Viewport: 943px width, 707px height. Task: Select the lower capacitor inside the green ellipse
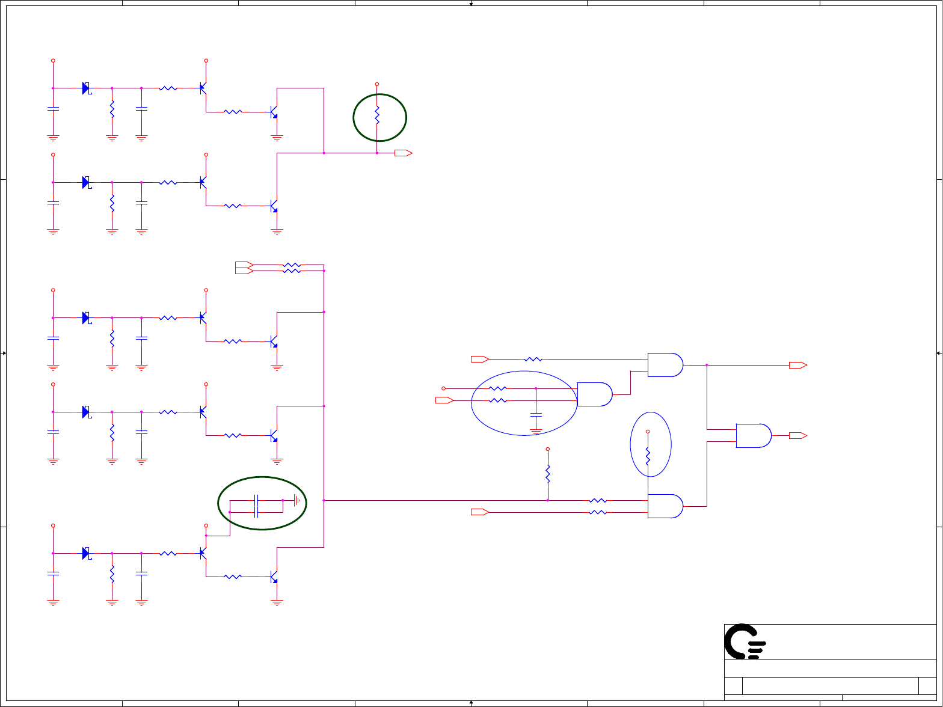pos(257,512)
